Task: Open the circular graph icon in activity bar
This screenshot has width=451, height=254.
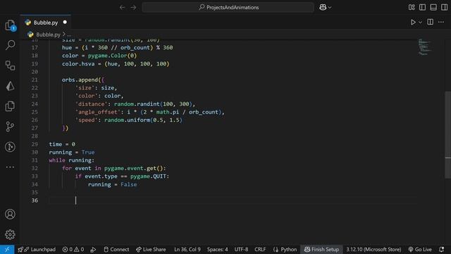Action: [x=10, y=147]
